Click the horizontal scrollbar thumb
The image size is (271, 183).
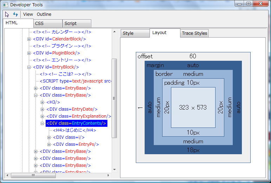[33, 175]
